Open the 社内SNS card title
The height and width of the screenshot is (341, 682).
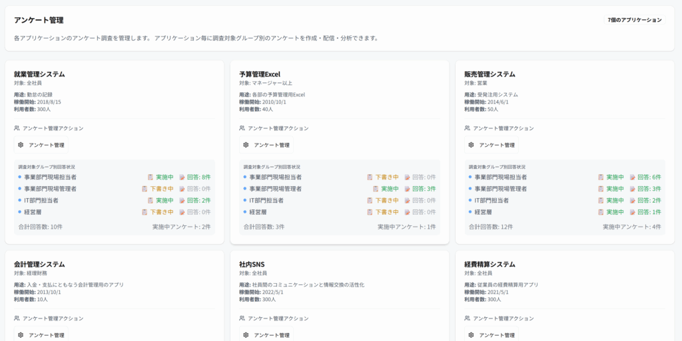coord(252,264)
